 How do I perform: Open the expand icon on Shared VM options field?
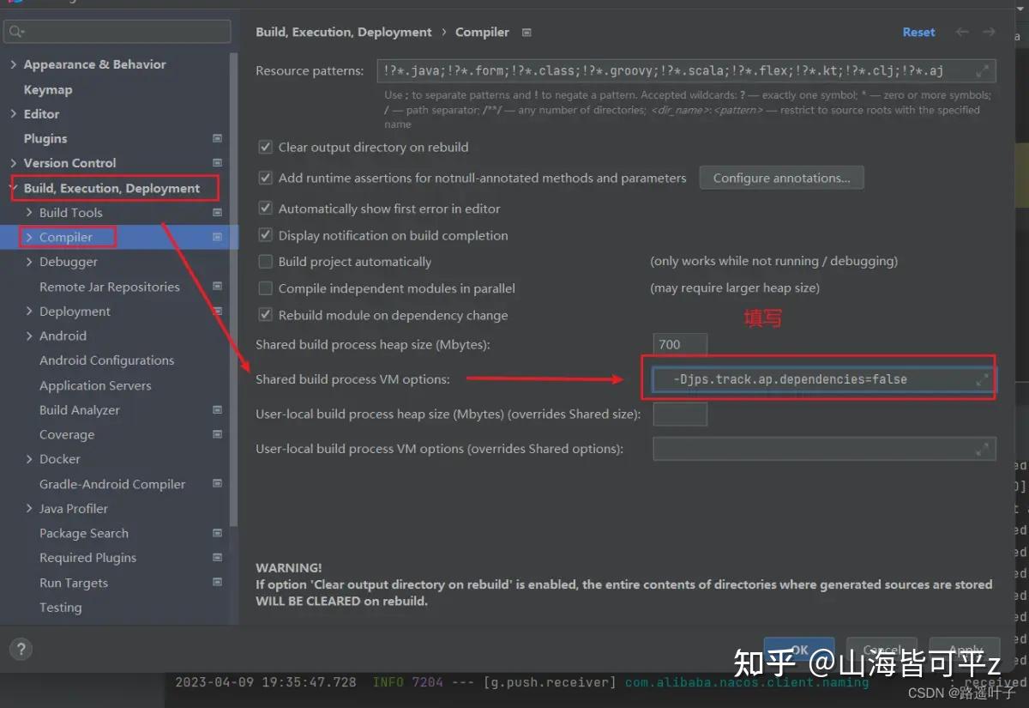click(x=983, y=378)
